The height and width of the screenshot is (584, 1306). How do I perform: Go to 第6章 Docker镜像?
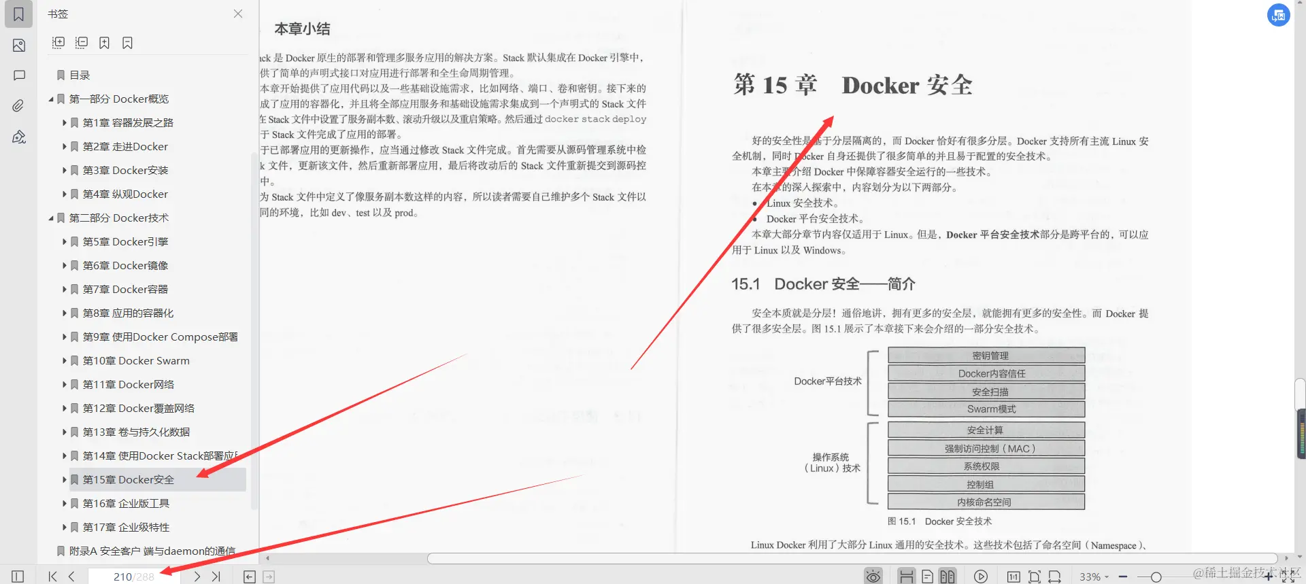(125, 266)
